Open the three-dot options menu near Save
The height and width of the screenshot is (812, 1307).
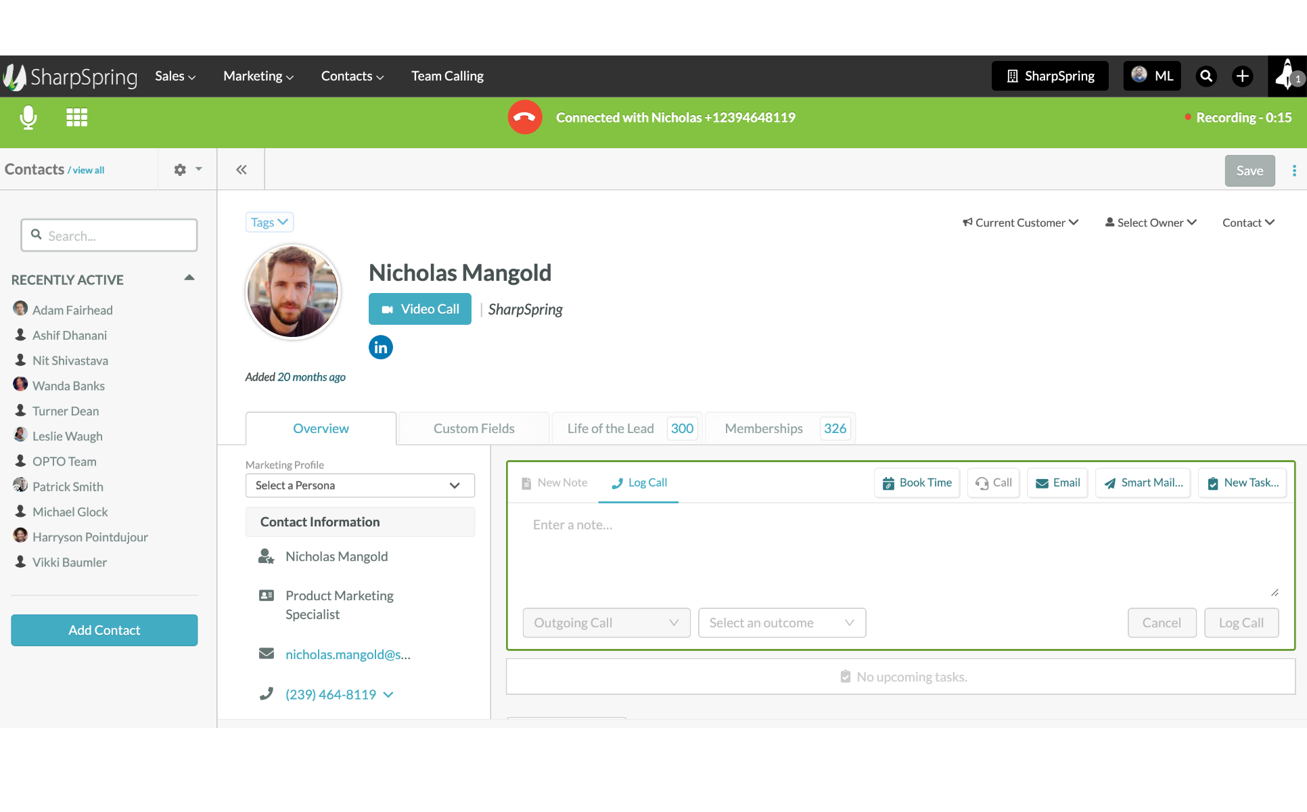[1294, 171]
